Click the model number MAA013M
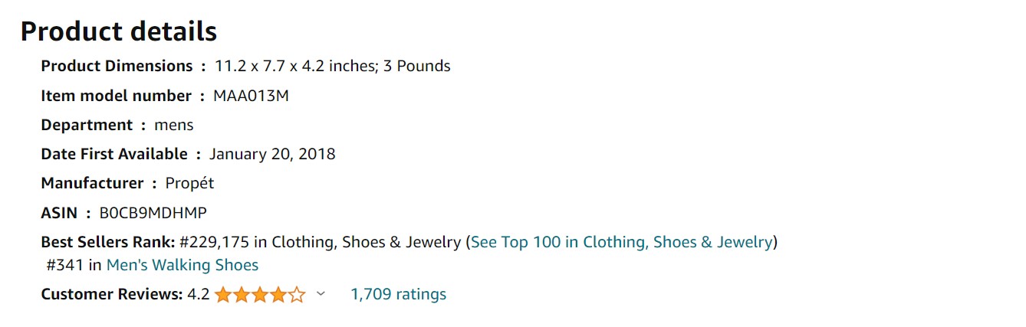 tap(252, 96)
